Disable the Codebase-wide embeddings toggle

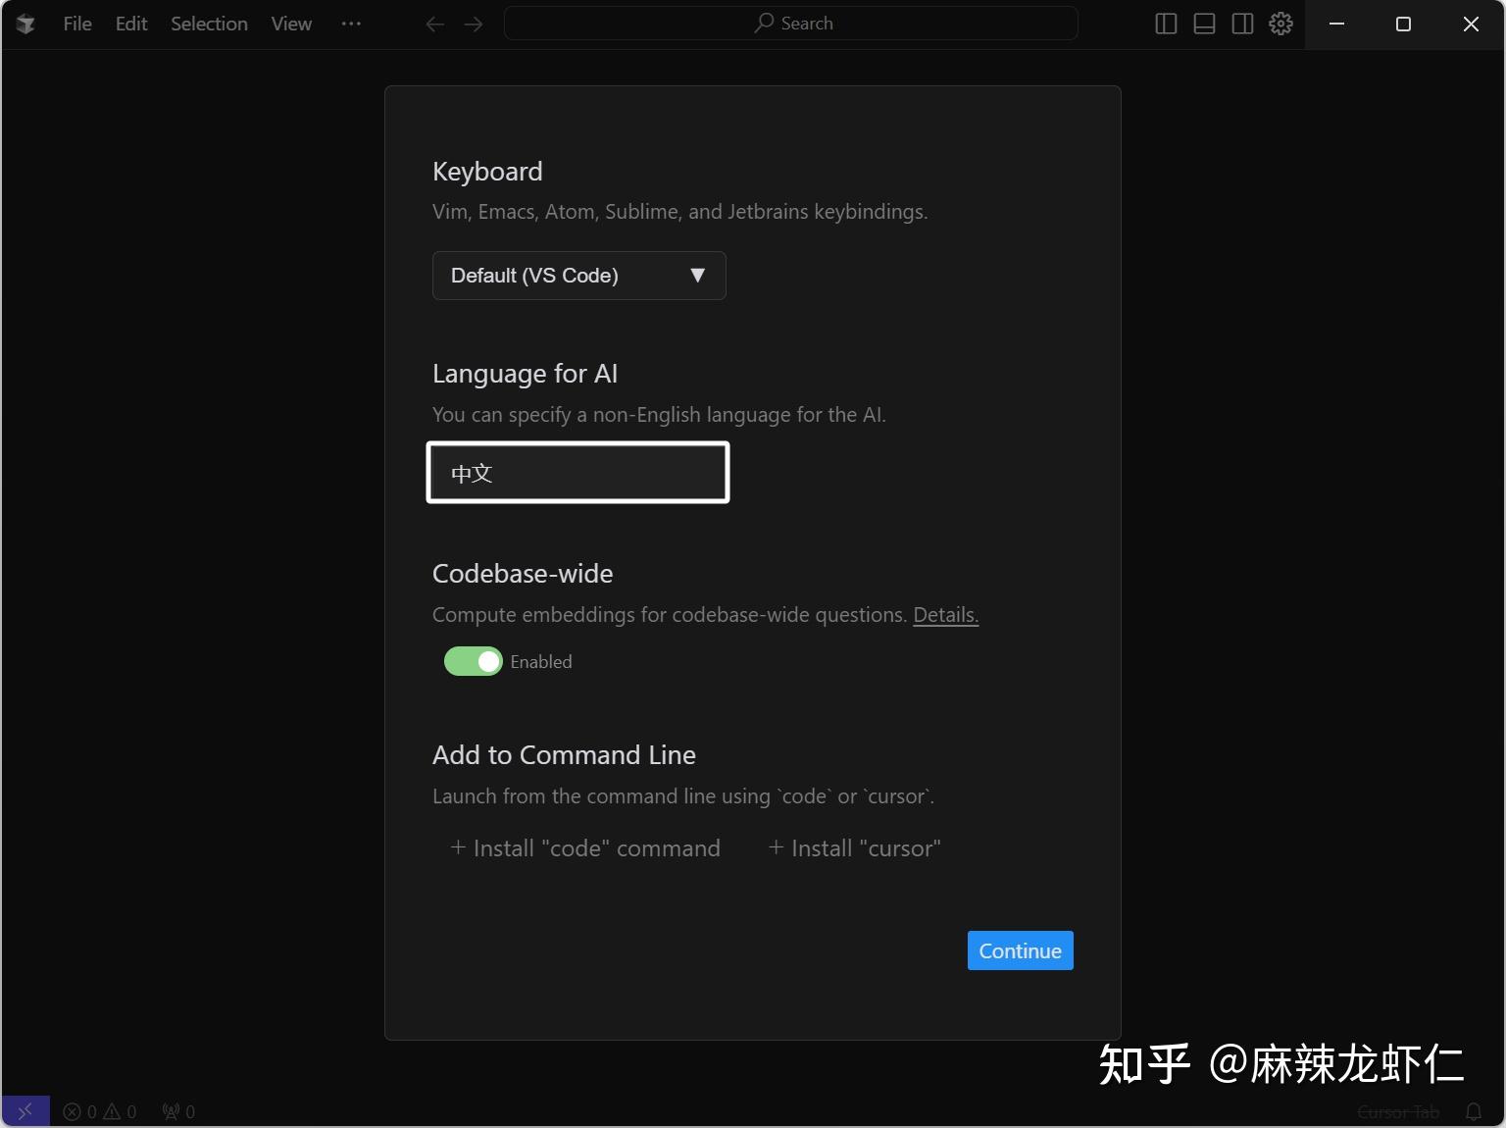[473, 661]
